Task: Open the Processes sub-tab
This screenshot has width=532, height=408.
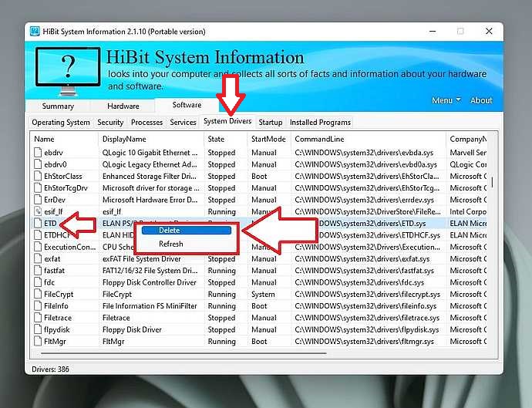Action: 146,122
